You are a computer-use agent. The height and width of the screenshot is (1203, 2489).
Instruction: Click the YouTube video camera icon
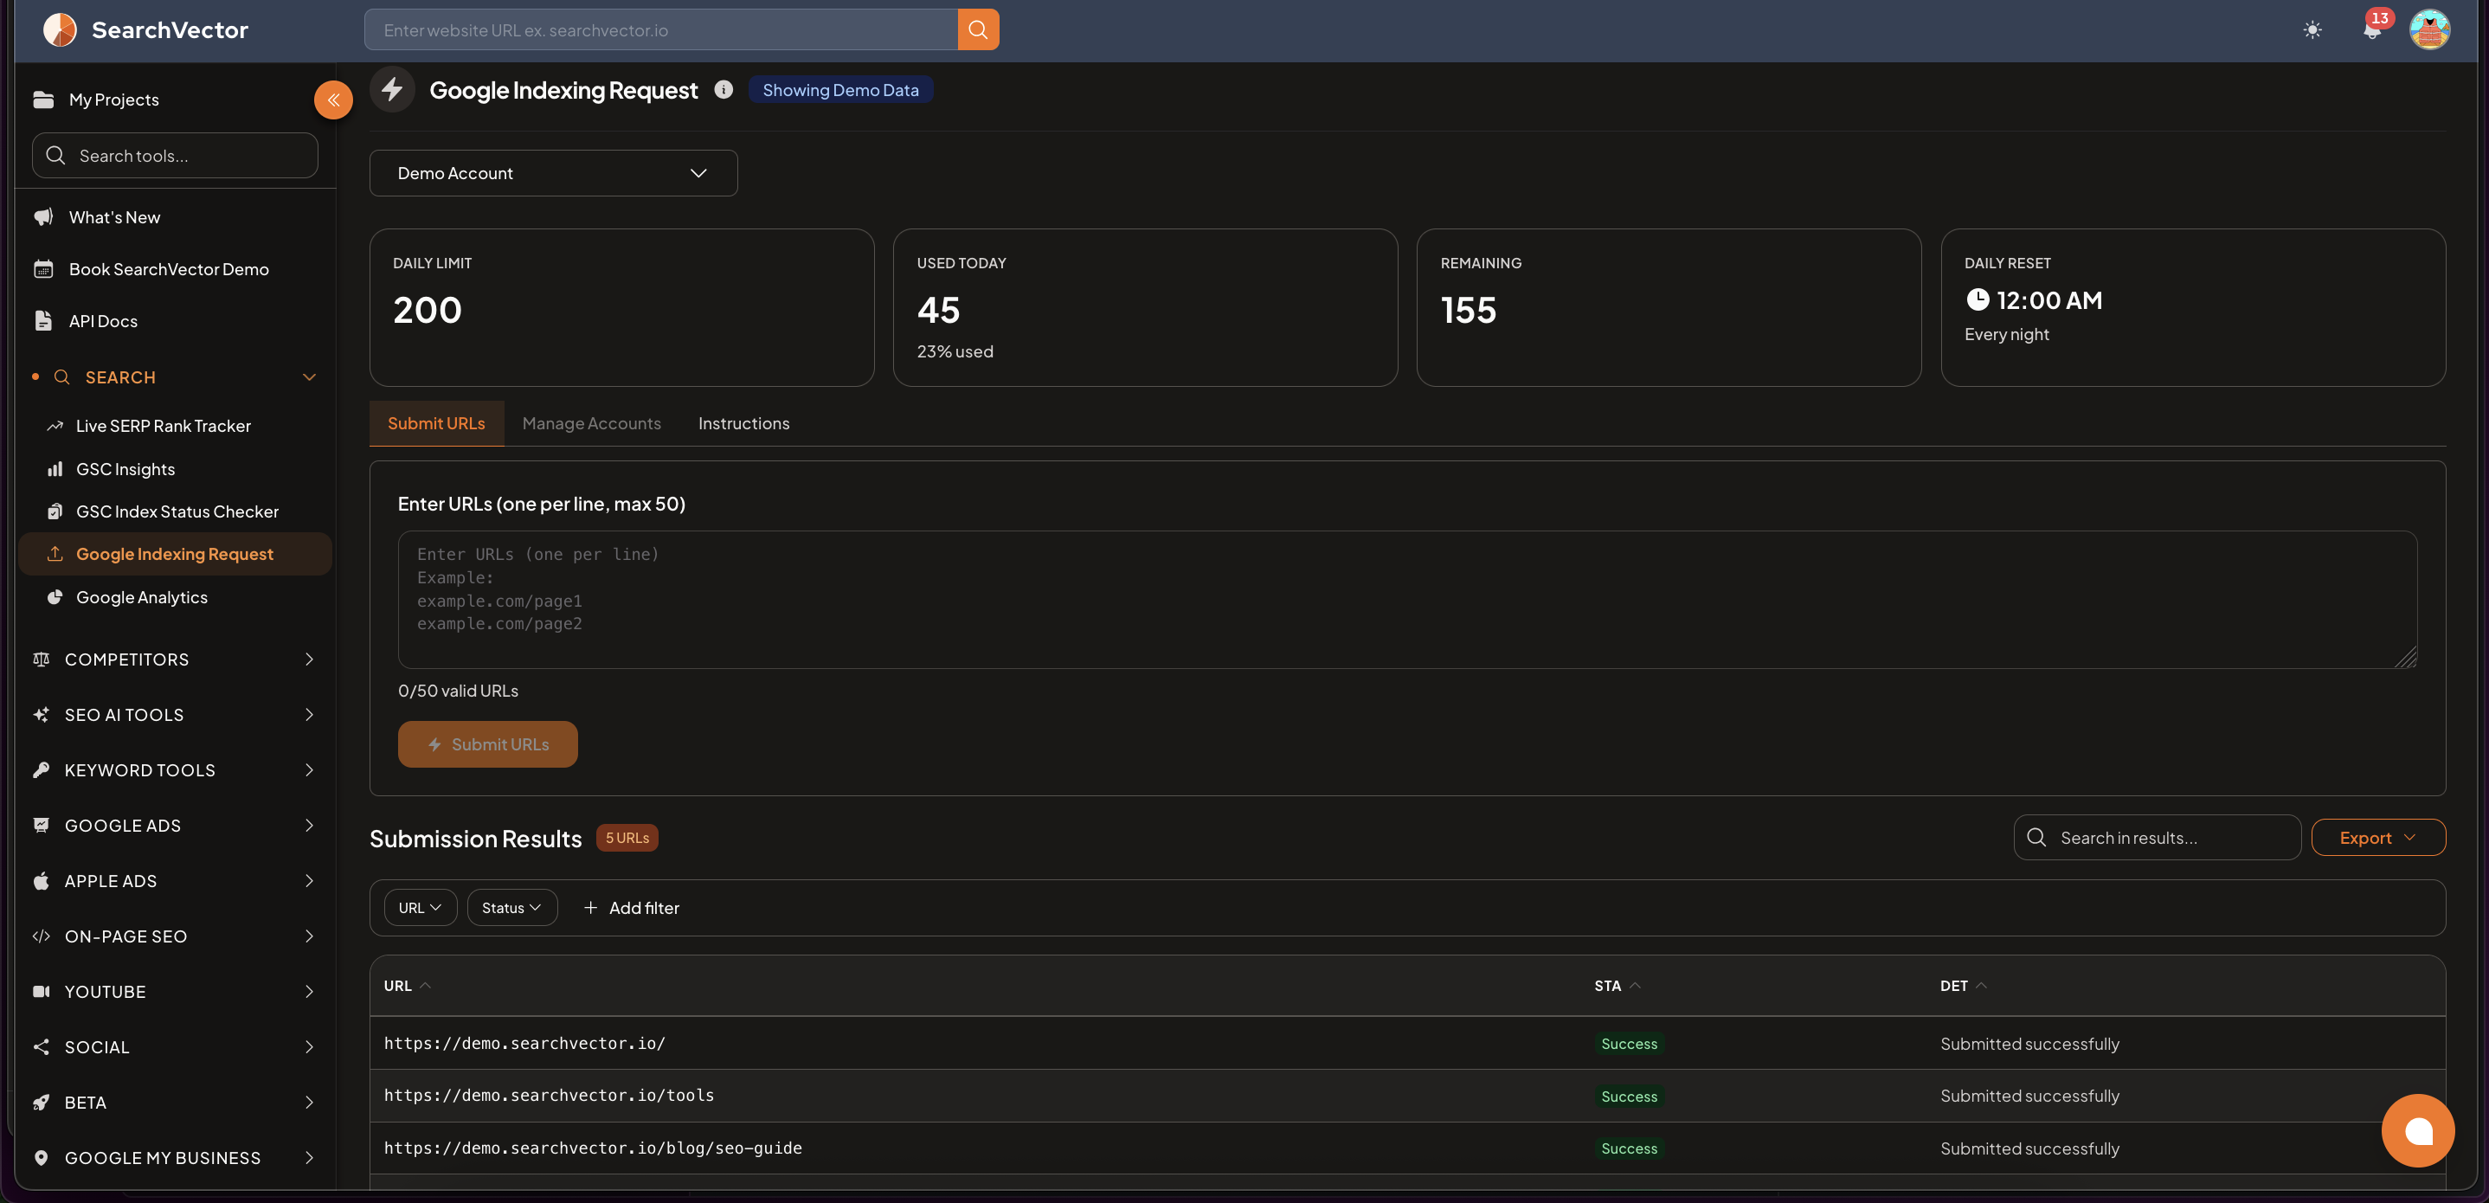(41, 993)
